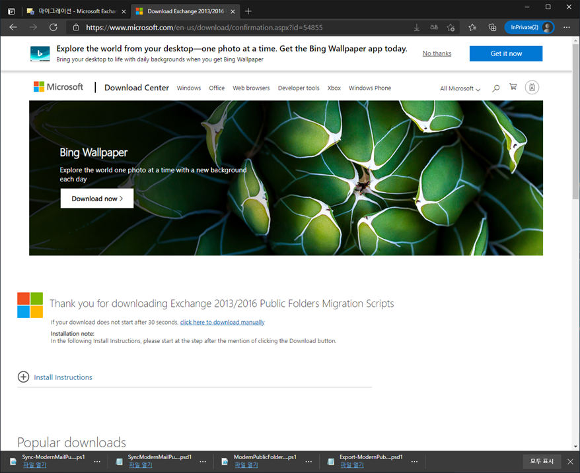The width and height of the screenshot is (580, 473).
Task: Open browser Settings and more menu
Action: (x=567, y=27)
